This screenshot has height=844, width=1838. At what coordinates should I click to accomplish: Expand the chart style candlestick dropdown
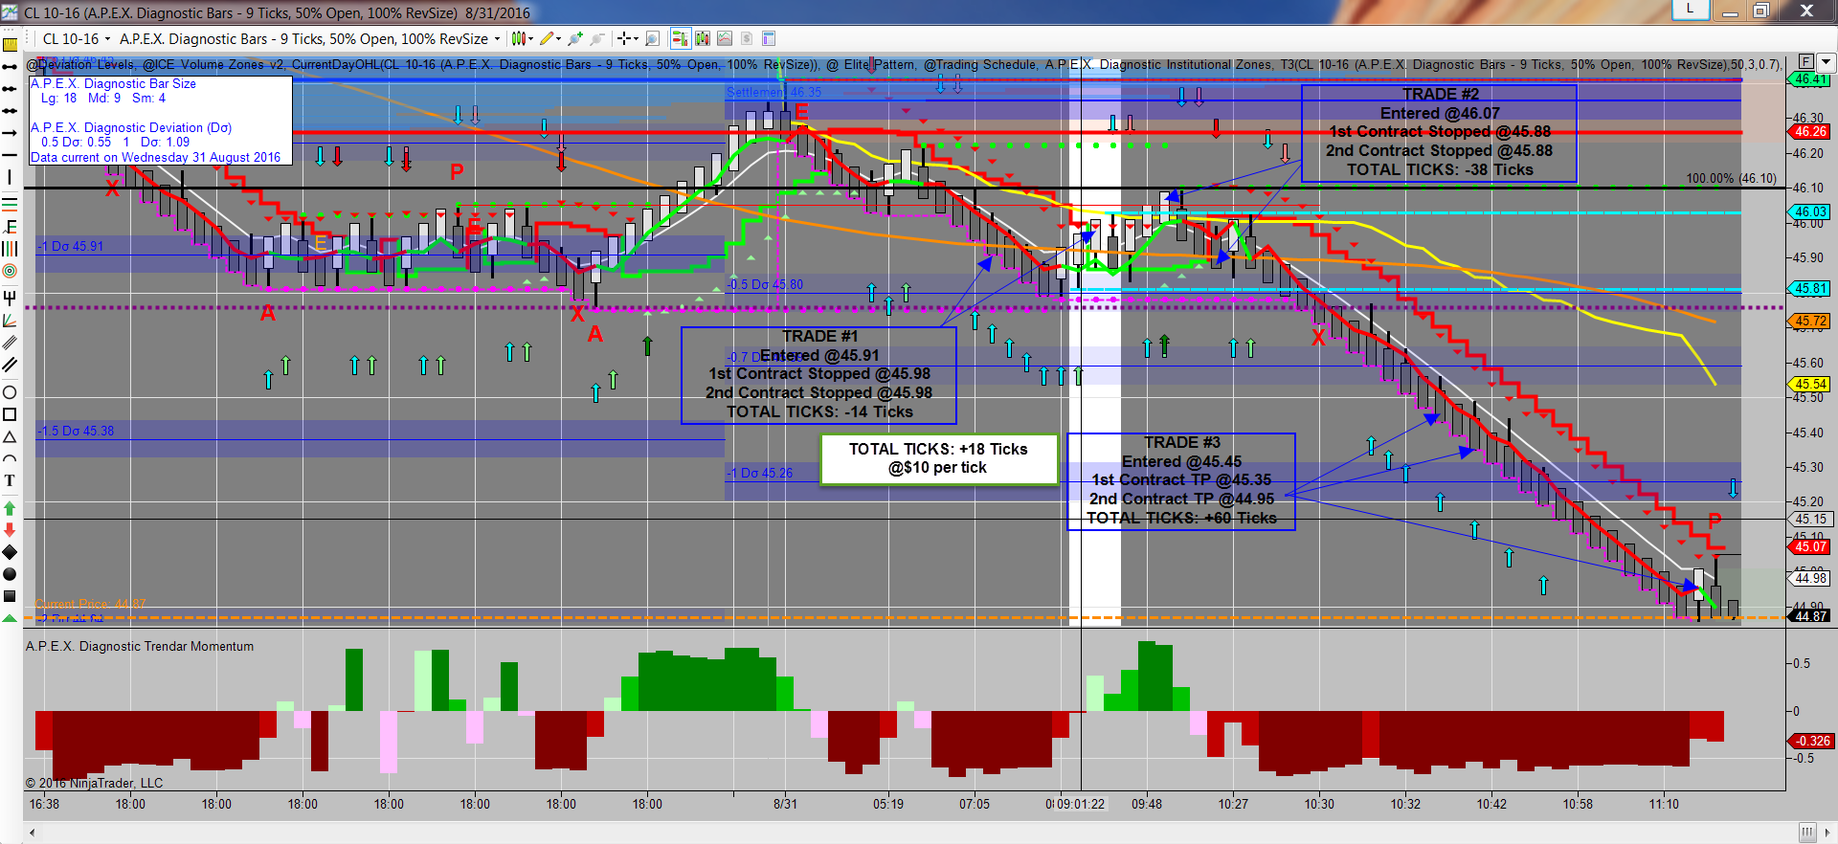tap(530, 39)
